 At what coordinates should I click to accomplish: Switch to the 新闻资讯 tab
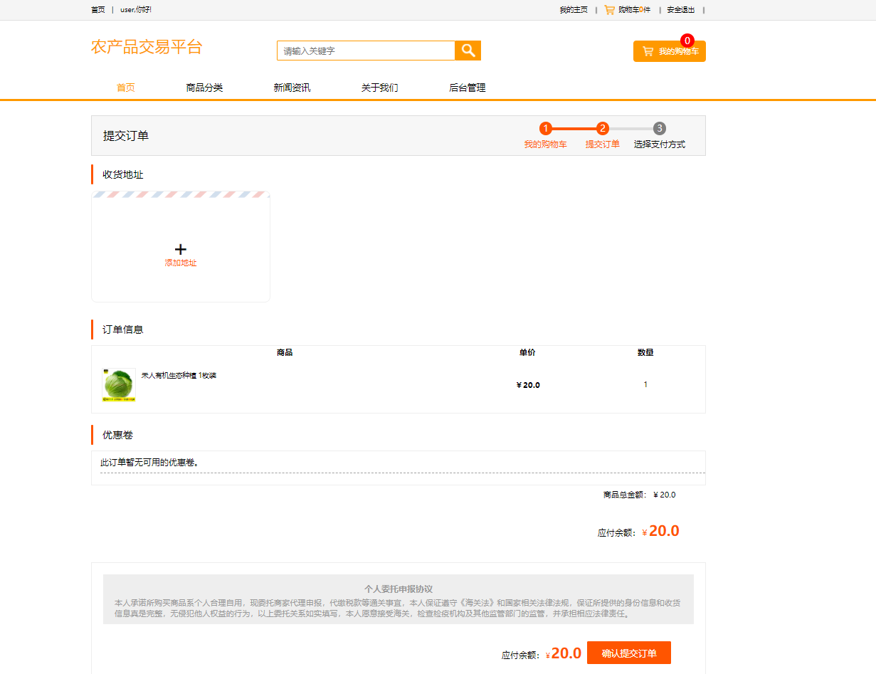(292, 88)
